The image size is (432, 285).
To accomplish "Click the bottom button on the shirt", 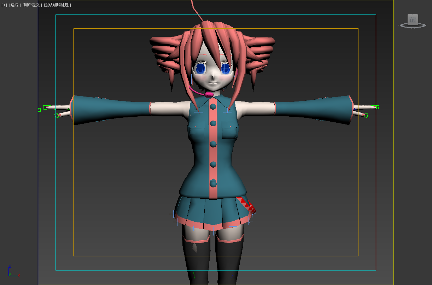I will [213, 184].
